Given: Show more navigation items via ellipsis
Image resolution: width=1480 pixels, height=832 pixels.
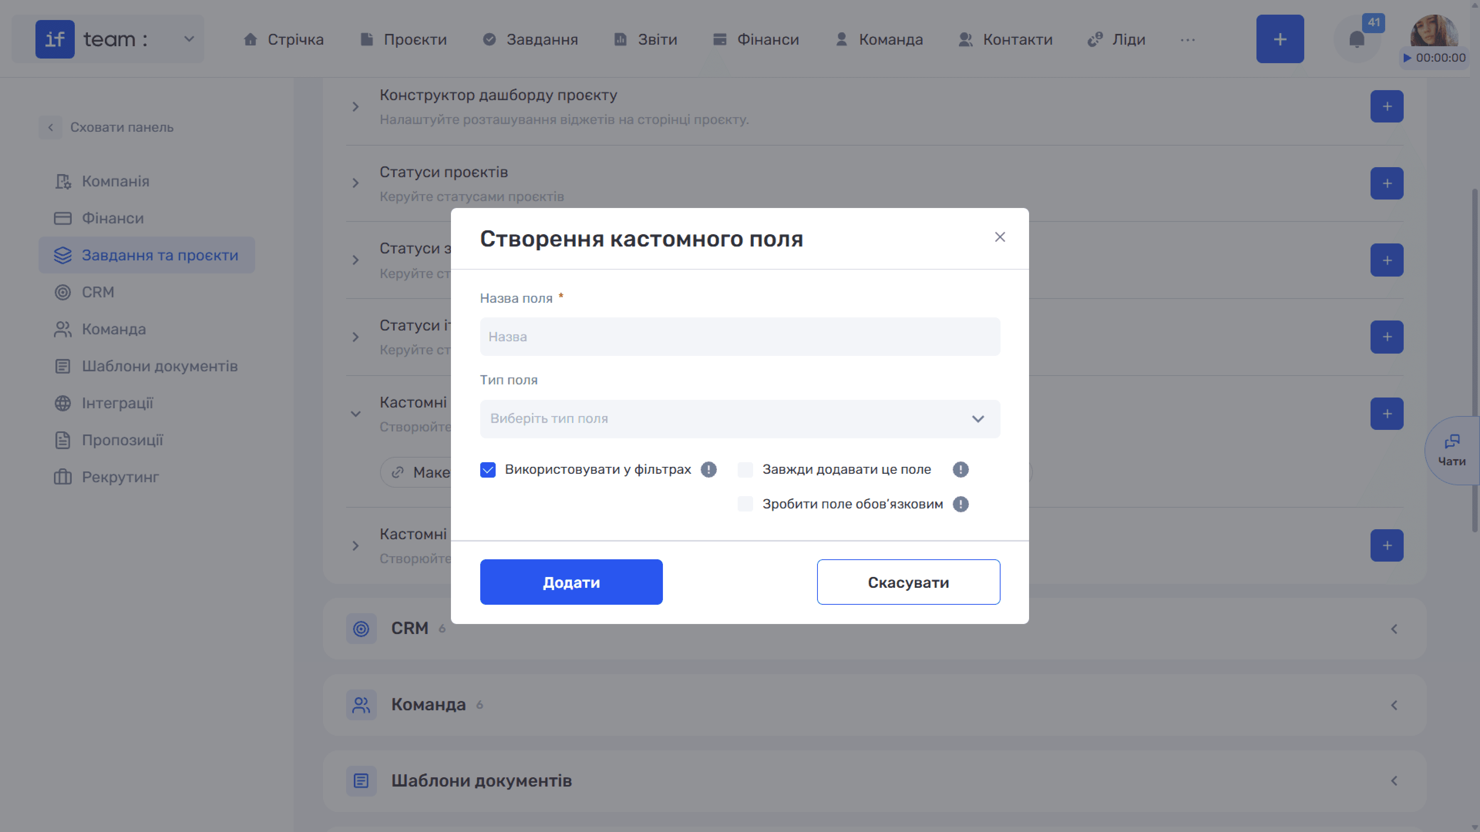Looking at the screenshot, I should click(1187, 40).
